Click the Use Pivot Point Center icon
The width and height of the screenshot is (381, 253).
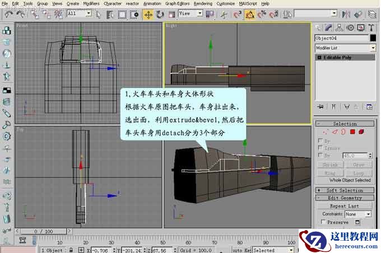point(210,14)
